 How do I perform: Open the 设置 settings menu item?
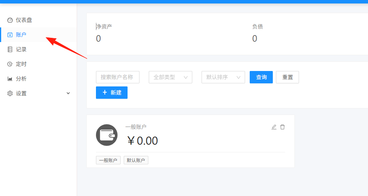tap(38, 93)
